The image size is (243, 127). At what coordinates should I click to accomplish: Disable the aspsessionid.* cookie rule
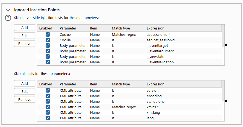48,35
